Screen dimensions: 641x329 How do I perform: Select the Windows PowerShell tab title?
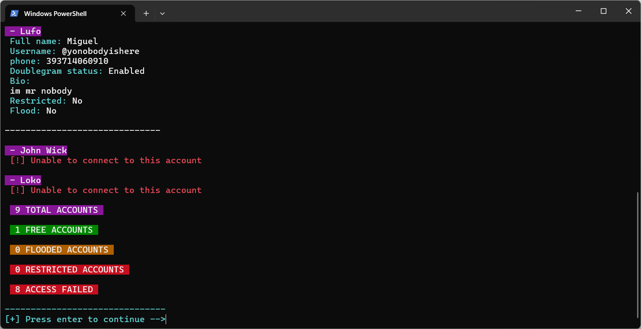[55, 14]
